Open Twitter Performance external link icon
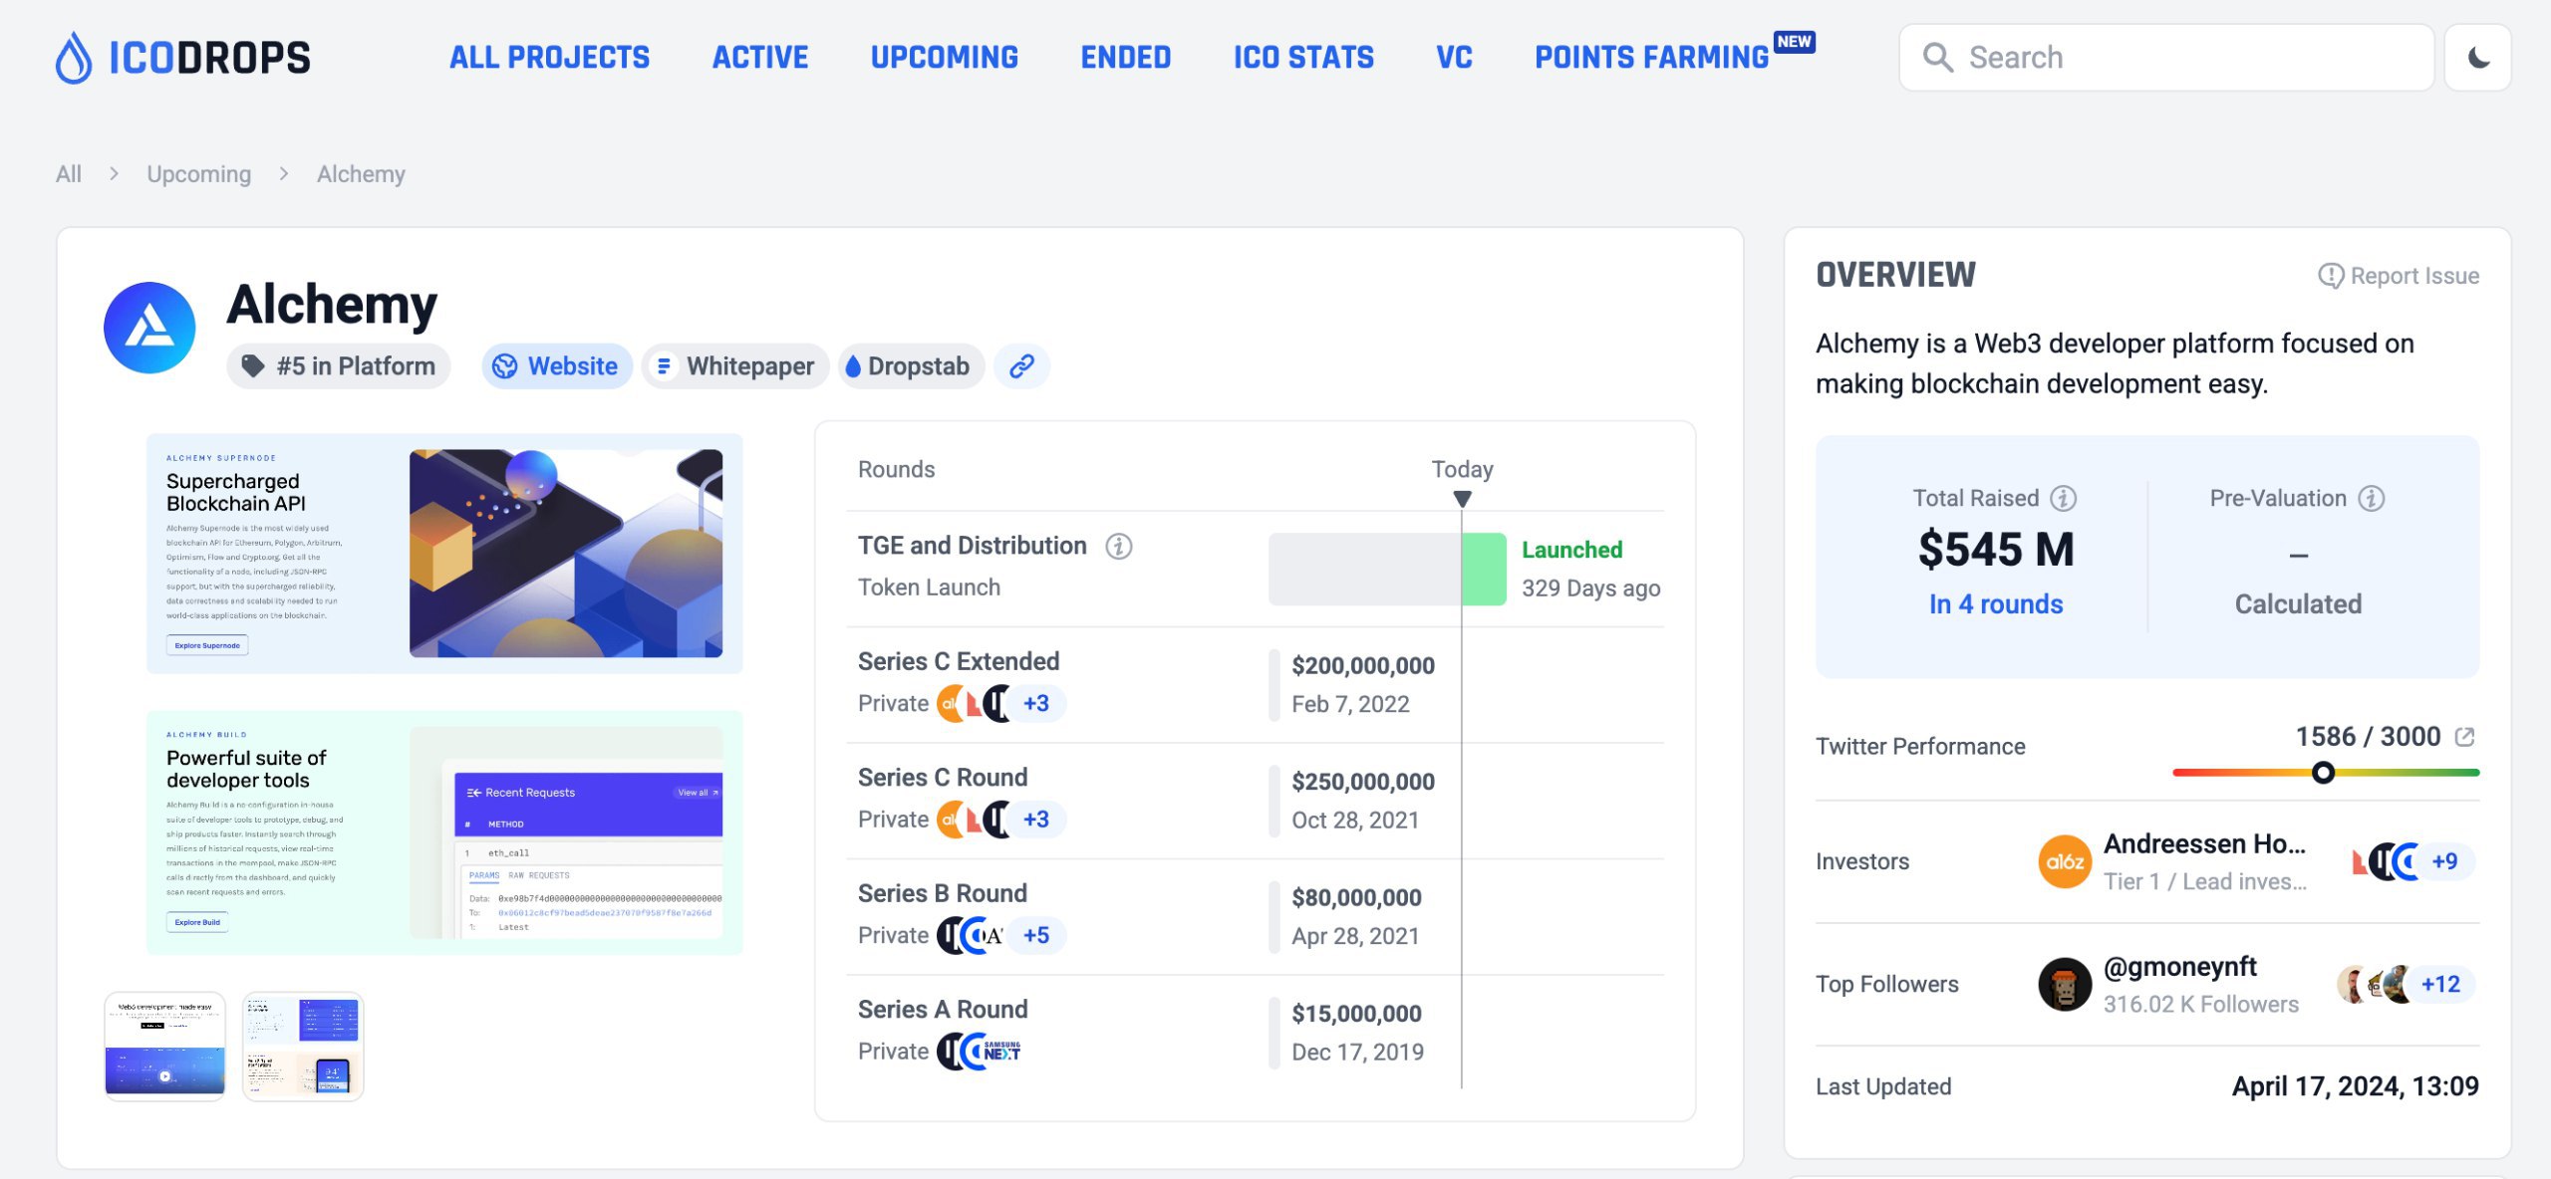The height and width of the screenshot is (1179, 2551). coord(2465,737)
